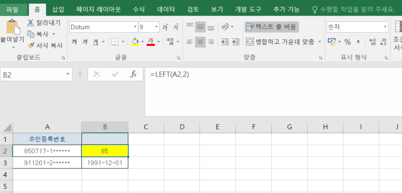Screen dimensions: 402x193
Task: Switch to the 데이터 (Data) tab
Action: point(166,10)
